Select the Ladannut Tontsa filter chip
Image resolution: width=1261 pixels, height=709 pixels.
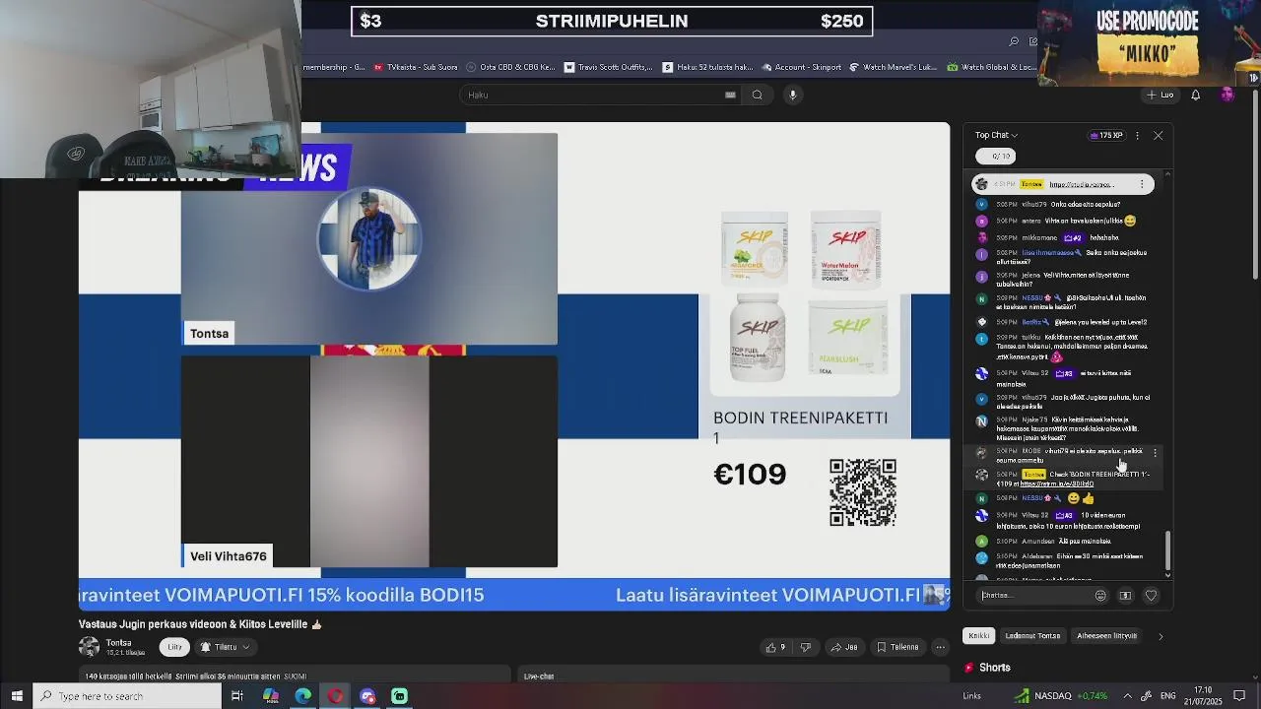1032,636
